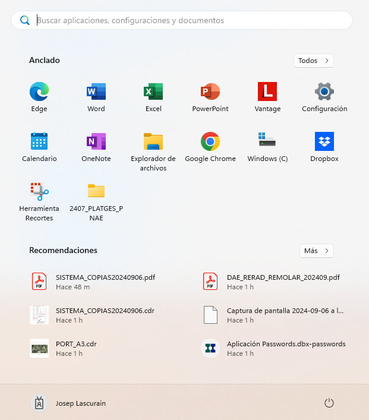Expand the Más recommendations button
The image size is (369, 420).
tap(317, 251)
